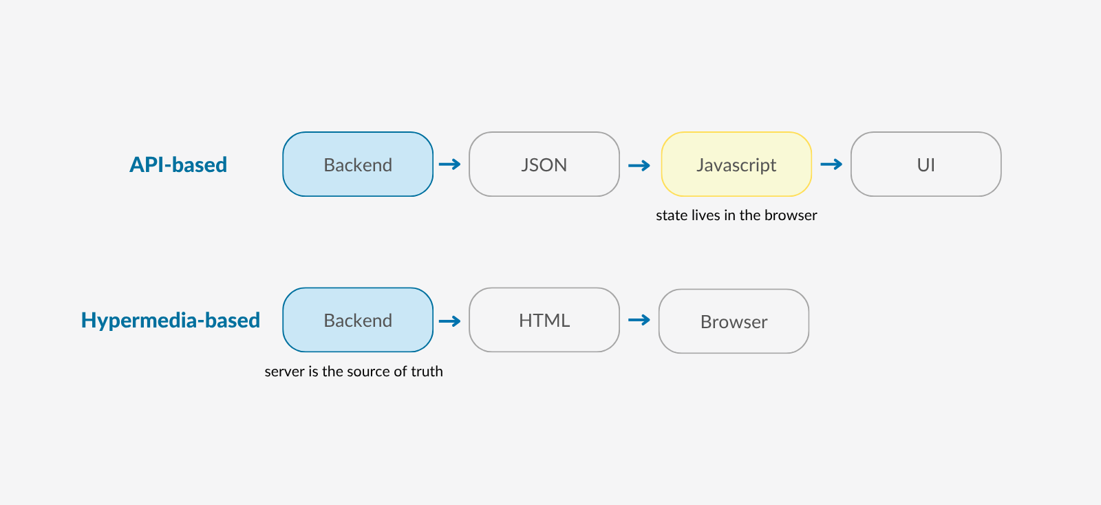Click the yellow Javascript box
Viewport: 1101px width, 505px height.
(736, 164)
